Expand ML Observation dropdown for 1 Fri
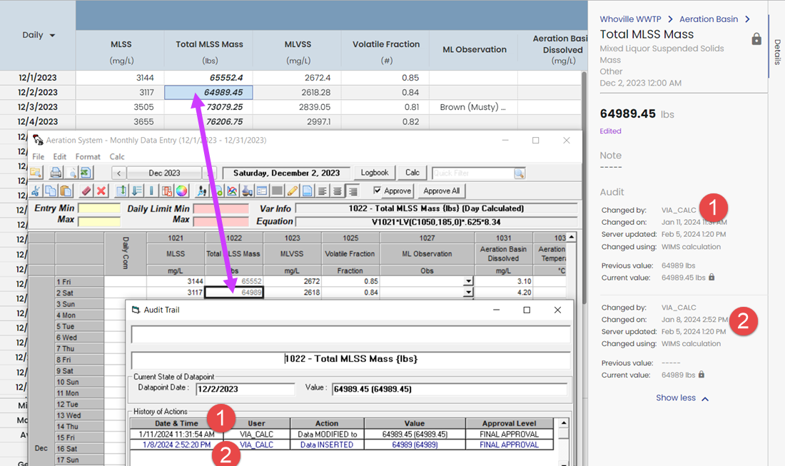The image size is (785, 466). point(468,281)
